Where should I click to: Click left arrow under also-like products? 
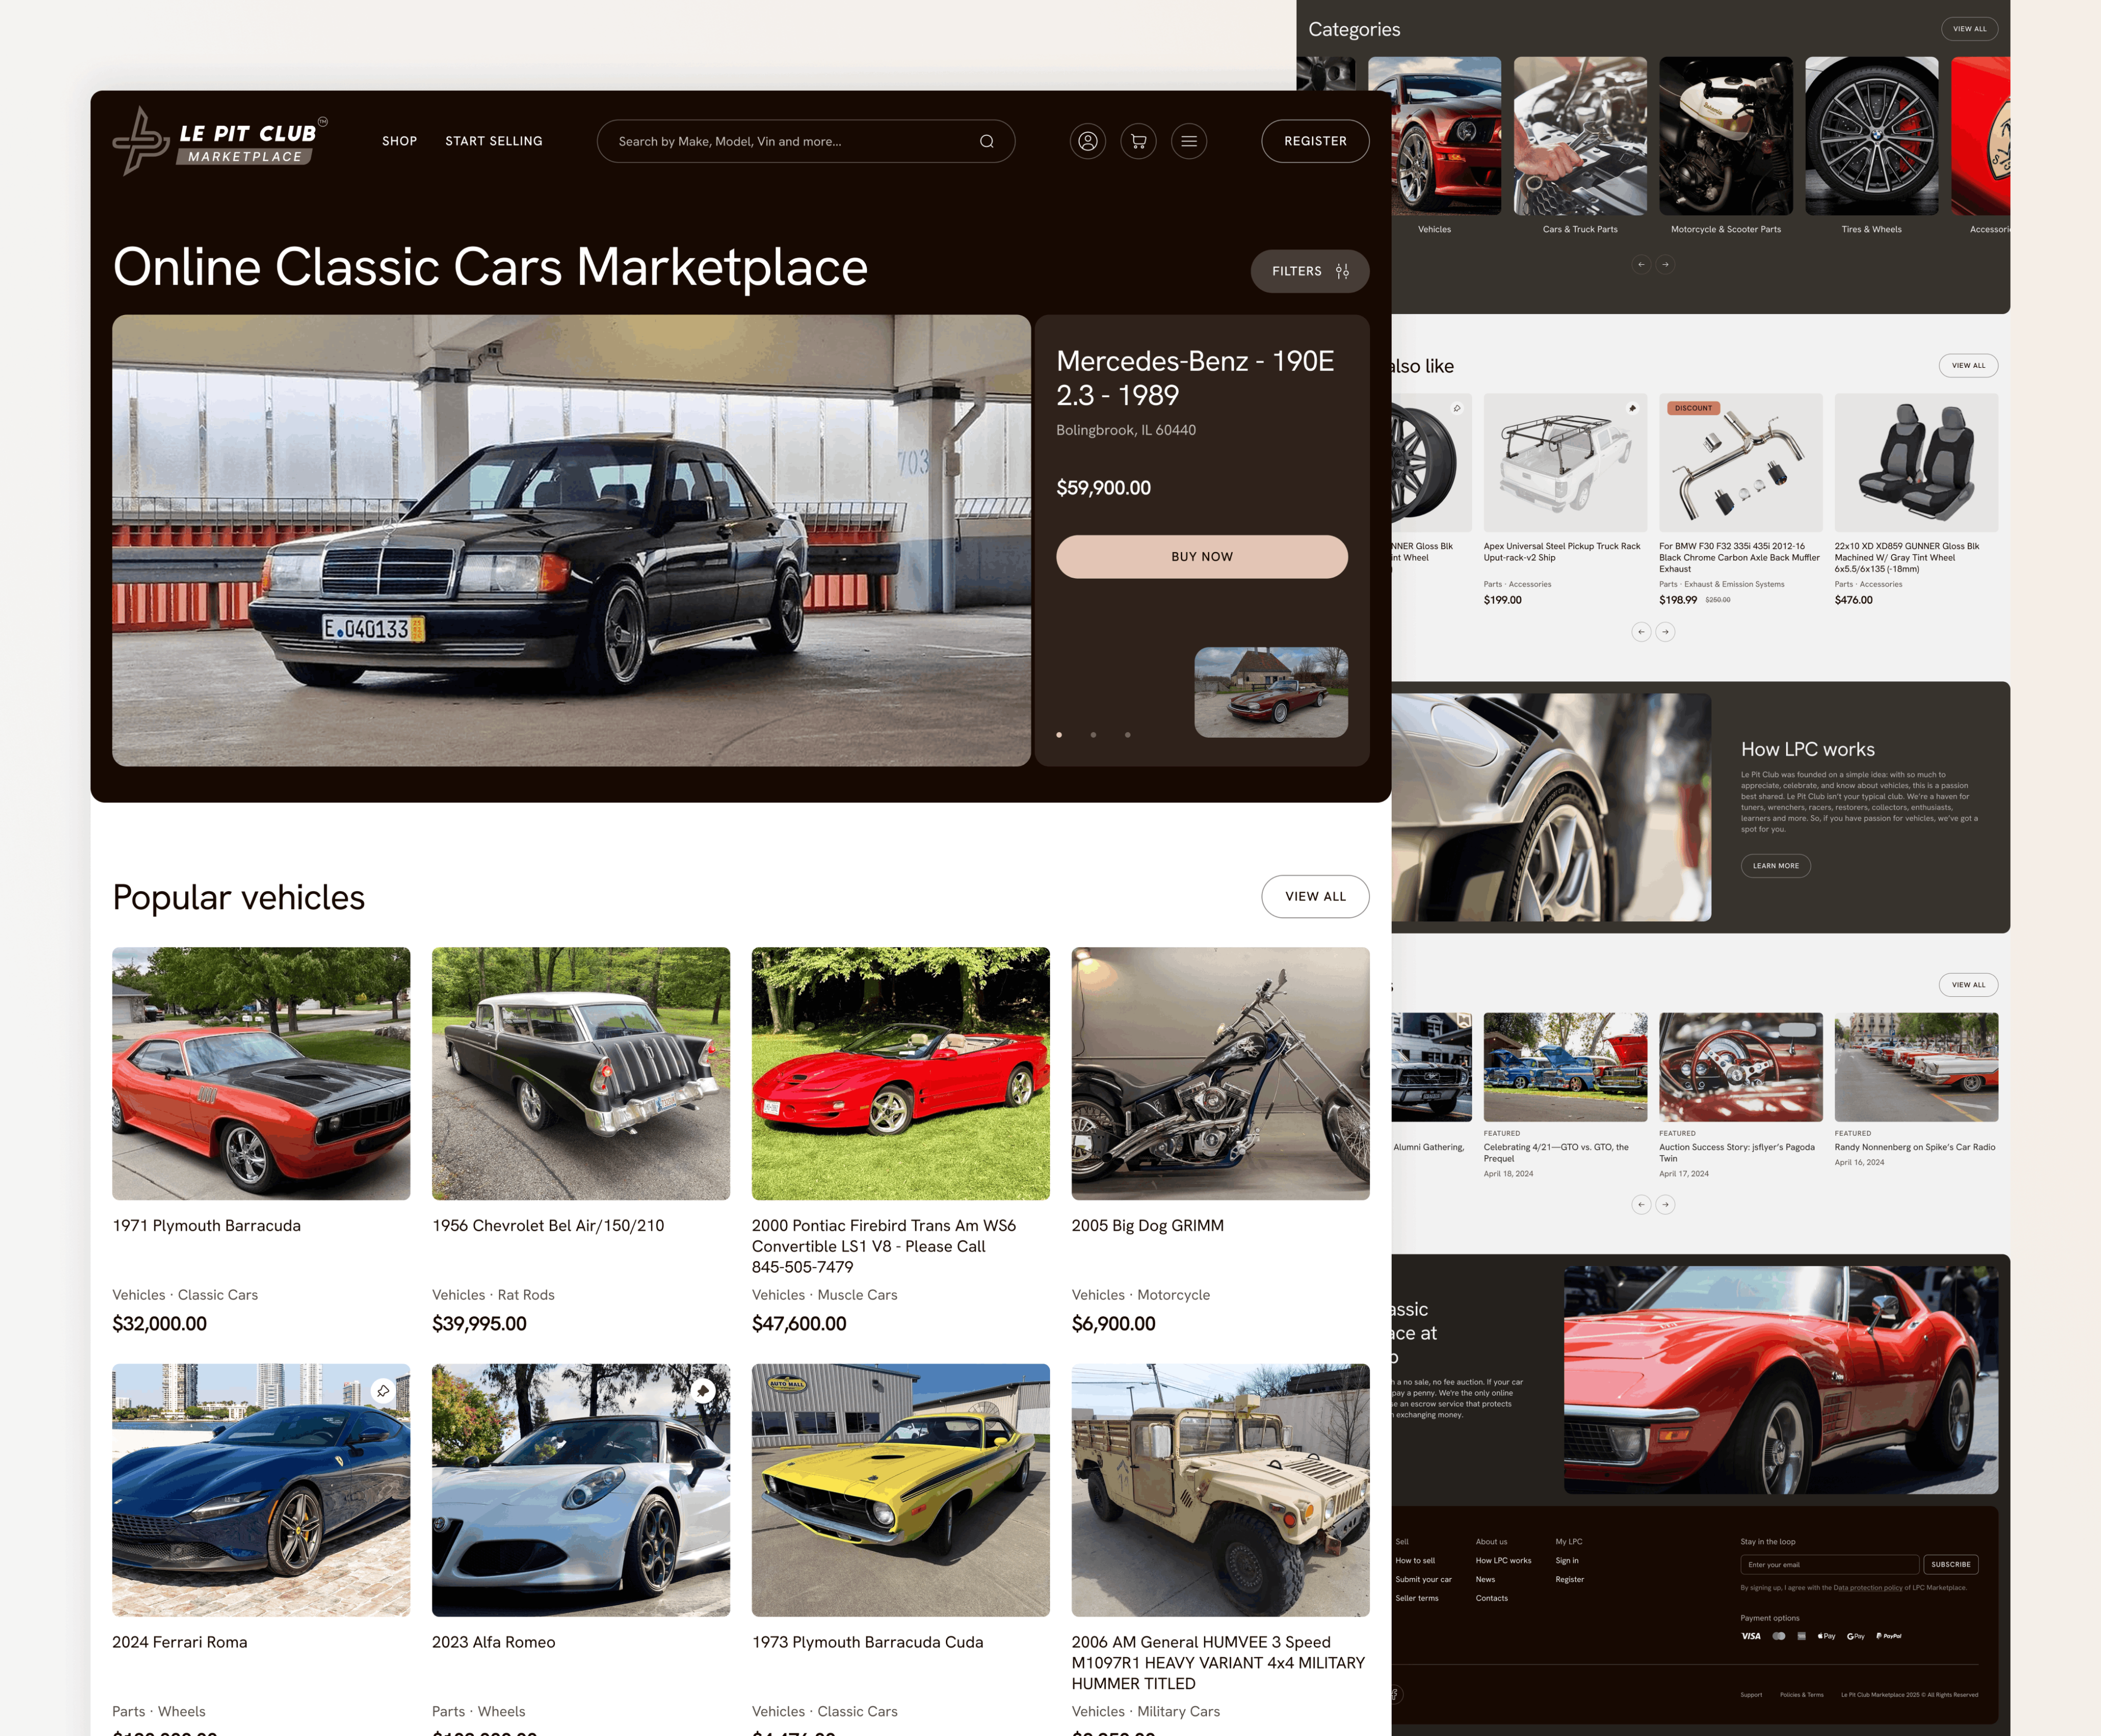tap(1641, 632)
